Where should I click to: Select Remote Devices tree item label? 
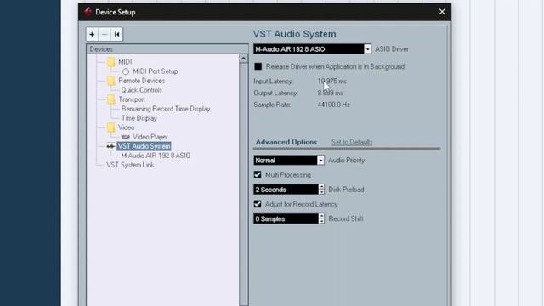(x=142, y=81)
